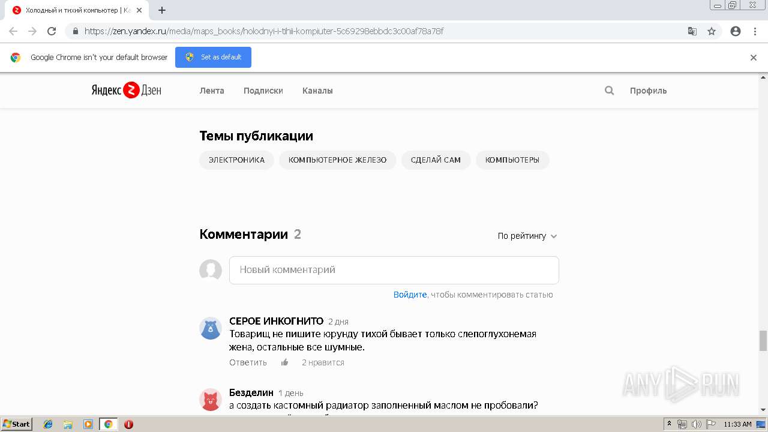This screenshot has width=768, height=432.
Task: Like the СЕРОЕ ИНКОГНИТО comment thumbs-up
Action: [x=284, y=362]
